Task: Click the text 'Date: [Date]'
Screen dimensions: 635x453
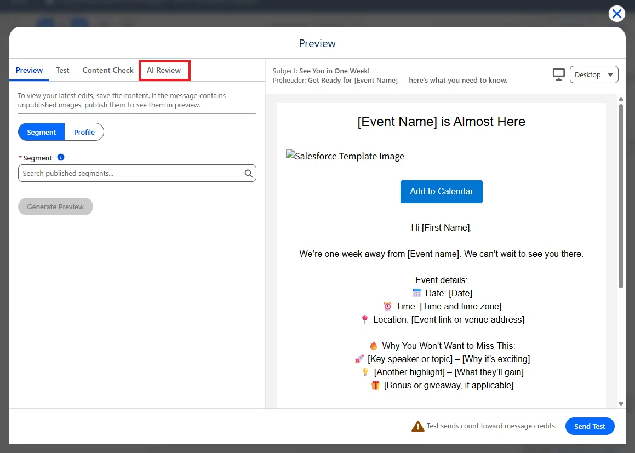Action: click(x=449, y=293)
